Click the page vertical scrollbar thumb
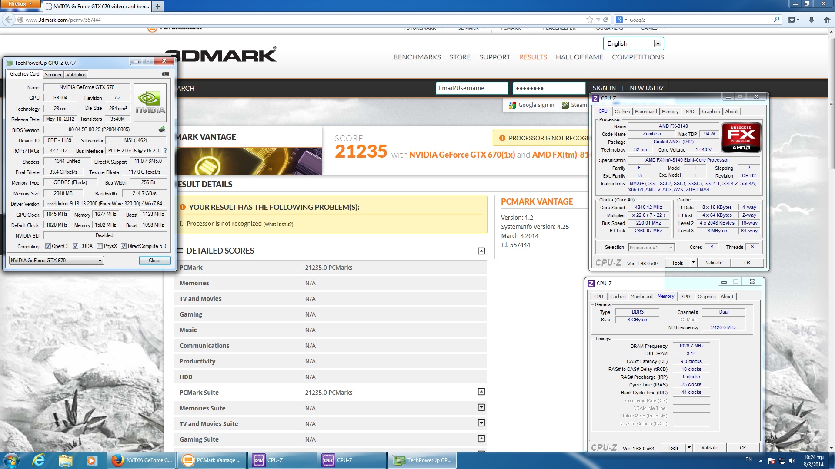This screenshot has width=835, height=469. pyautogui.click(x=831, y=103)
